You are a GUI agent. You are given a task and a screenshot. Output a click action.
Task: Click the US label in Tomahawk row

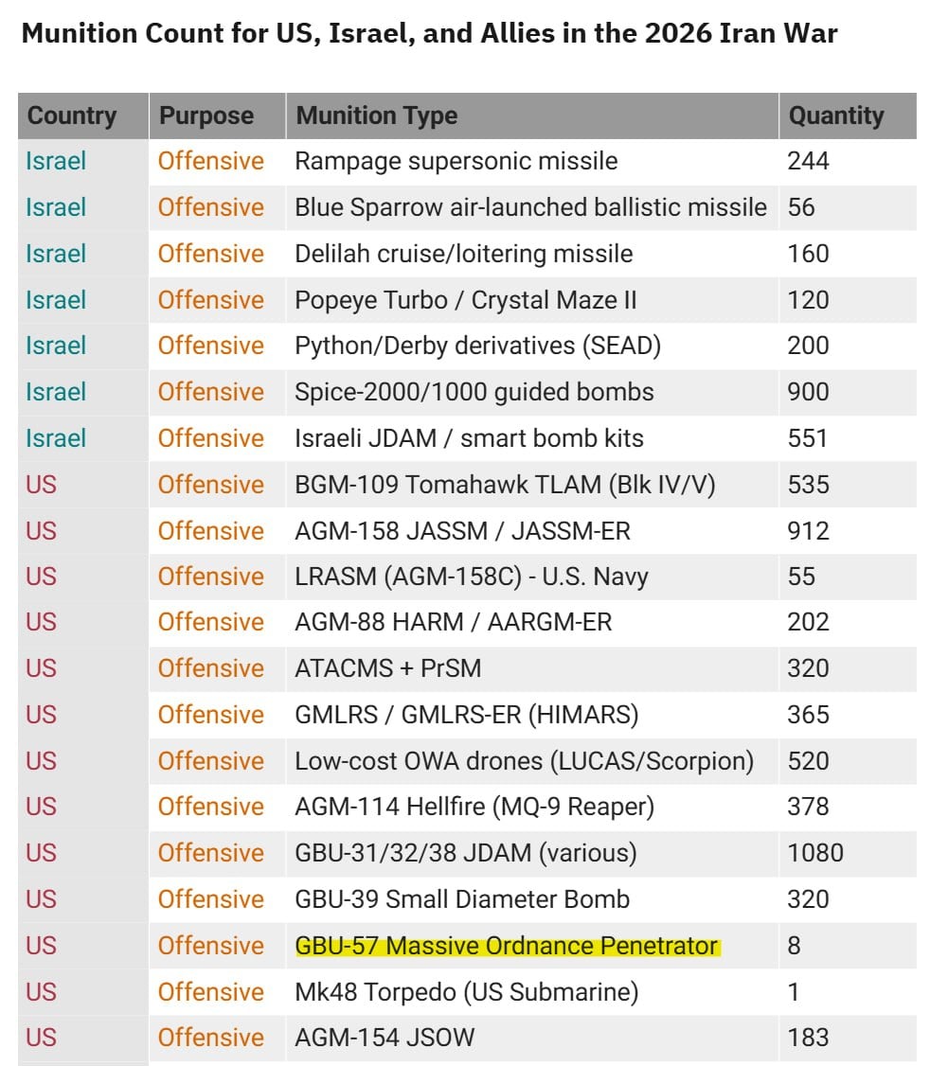(x=41, y=485)
